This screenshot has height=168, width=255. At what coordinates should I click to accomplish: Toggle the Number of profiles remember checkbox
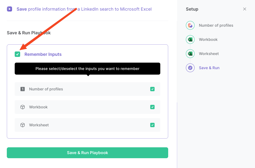point(152,89)
